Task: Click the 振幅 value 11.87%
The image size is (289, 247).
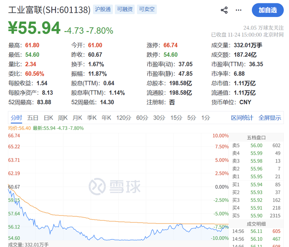Action: click(97, 74)
